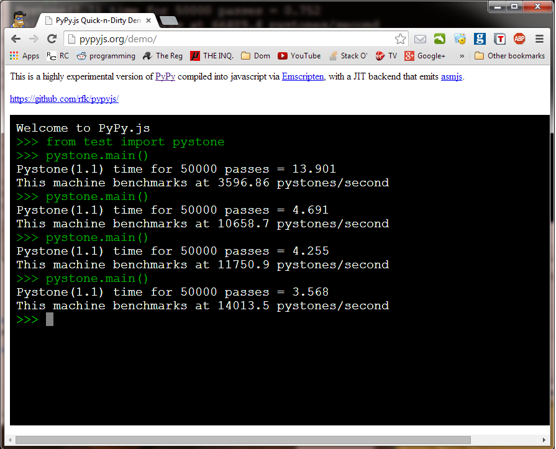Viewport: 556px width, 449px height.
Task: Follow the Emscripten link
Action: (x=303, y=76)
